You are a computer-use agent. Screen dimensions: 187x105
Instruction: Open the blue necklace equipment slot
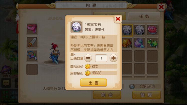pos(32,56)
